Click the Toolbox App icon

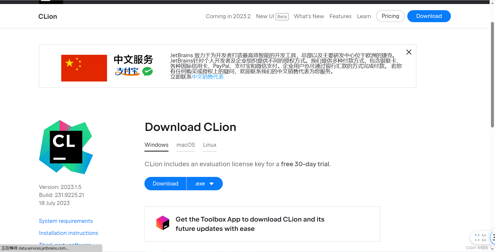coord(163,223)
